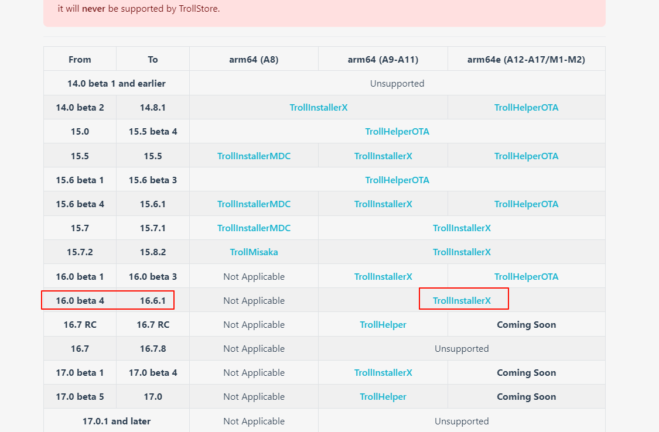Select the "arm64 (A8)" column header
The height and width of the screenshot is (432, 659).
[254, 60]
